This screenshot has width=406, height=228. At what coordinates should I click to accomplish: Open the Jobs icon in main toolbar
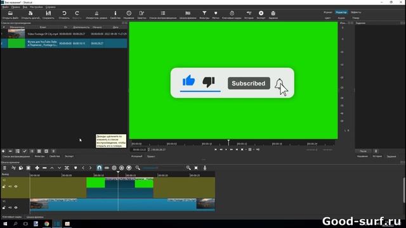pos(273,13)
